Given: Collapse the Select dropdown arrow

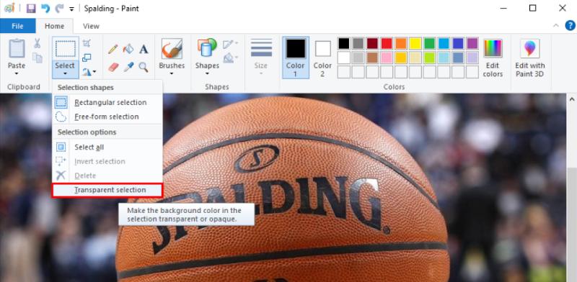Looking at the screenshot, I should tap(65, 73).
